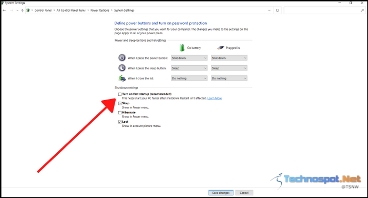Screen dimensions: 368x198
Task: Open close lid Plugged in dropdown
Action: point(229,78)
